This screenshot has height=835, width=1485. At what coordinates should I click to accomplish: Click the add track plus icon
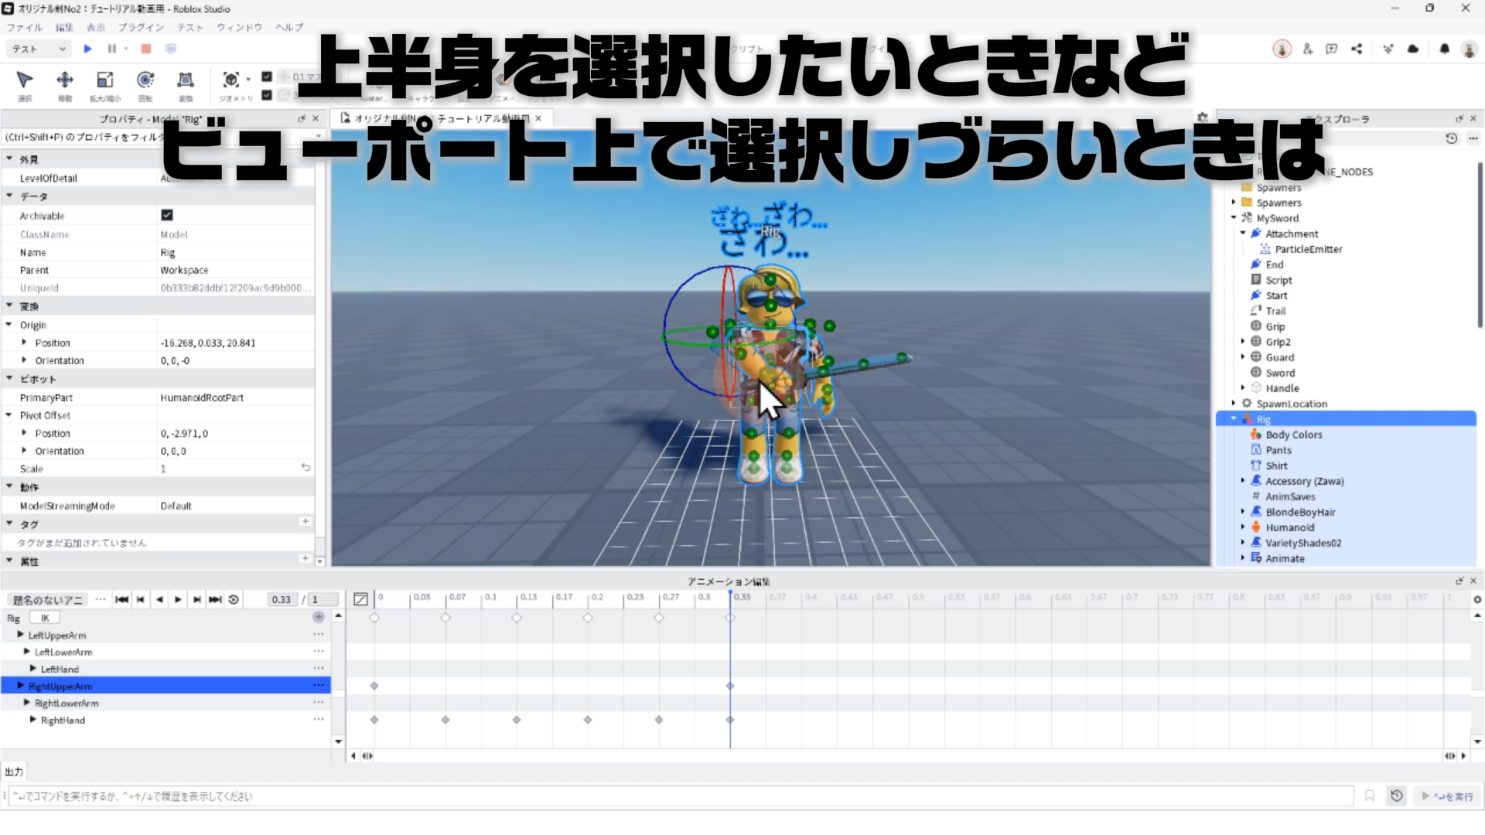(318, 617)
